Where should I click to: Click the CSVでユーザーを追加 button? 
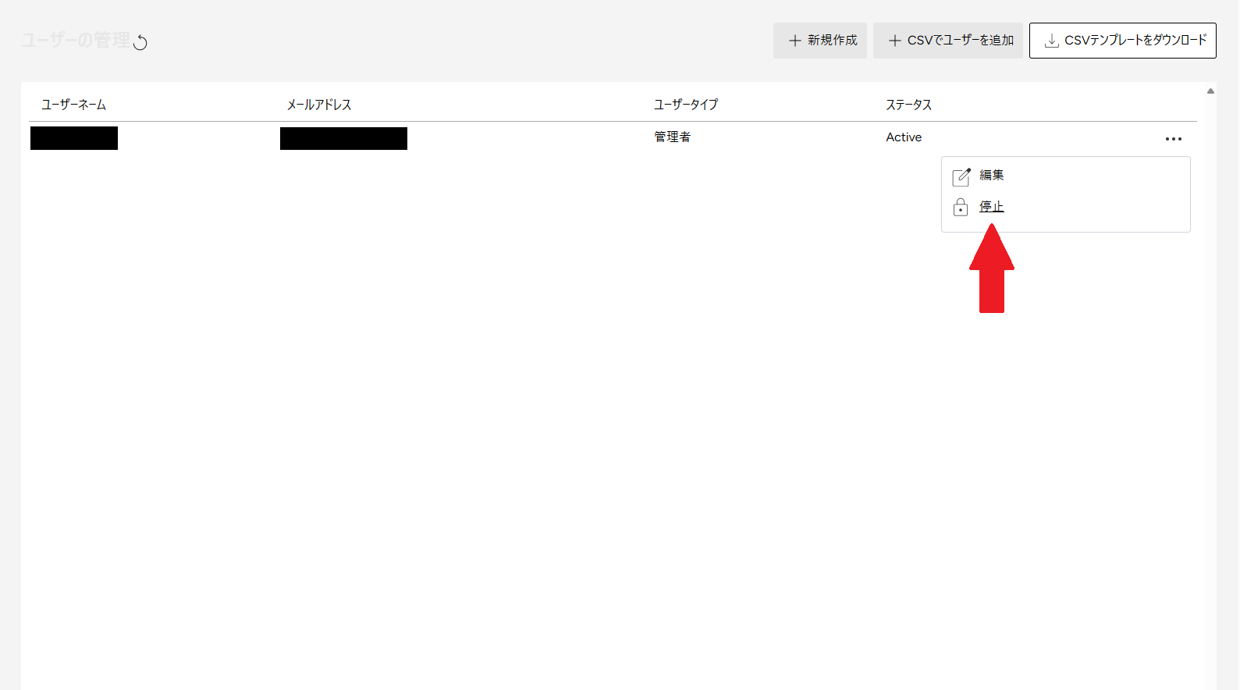(948, 41)
